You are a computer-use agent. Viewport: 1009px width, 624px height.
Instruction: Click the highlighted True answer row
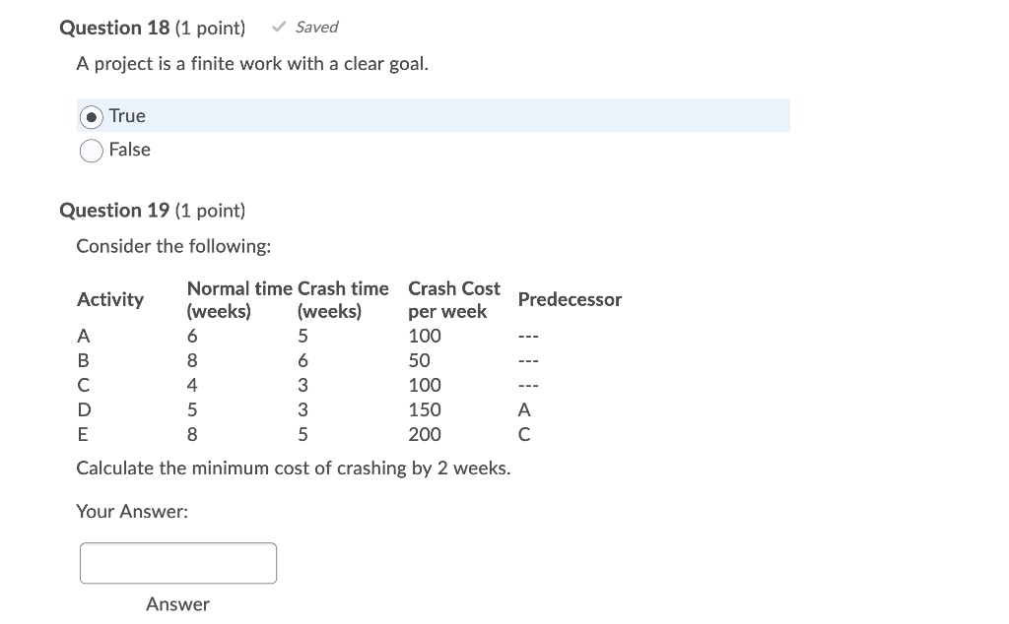[x=434, y=115]
